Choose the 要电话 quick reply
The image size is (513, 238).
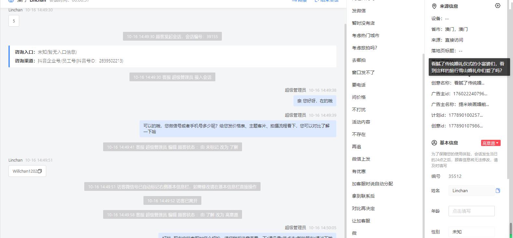[359, 85]
